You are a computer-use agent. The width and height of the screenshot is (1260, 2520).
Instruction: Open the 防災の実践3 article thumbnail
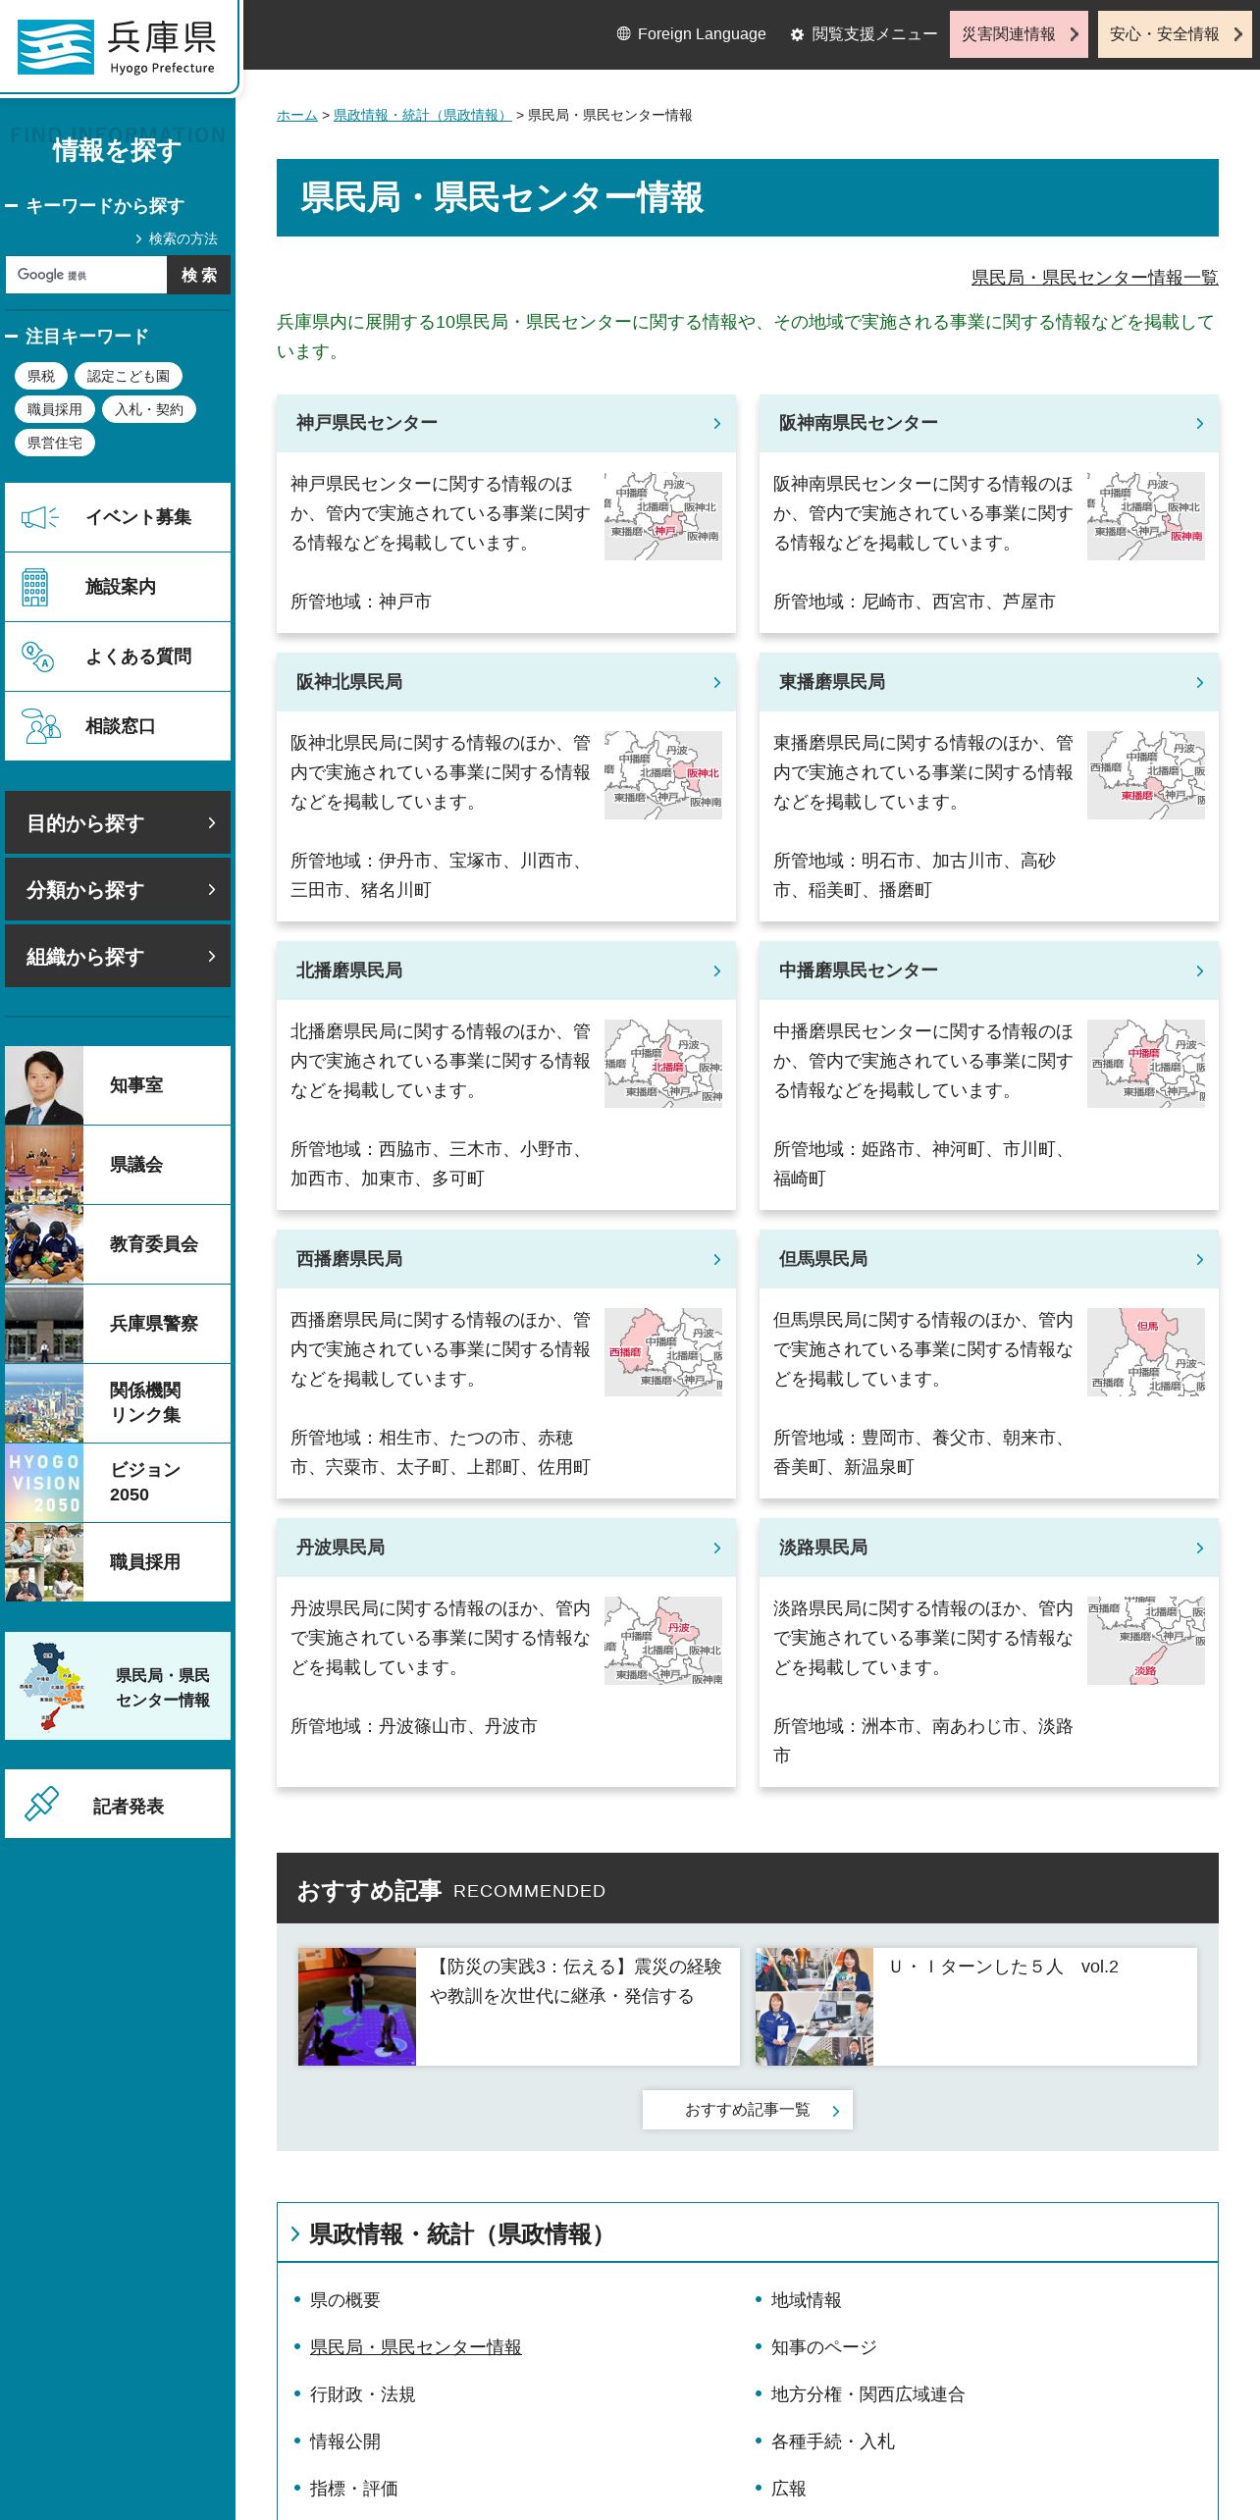pyautogui.click(x=357, y=2007)
